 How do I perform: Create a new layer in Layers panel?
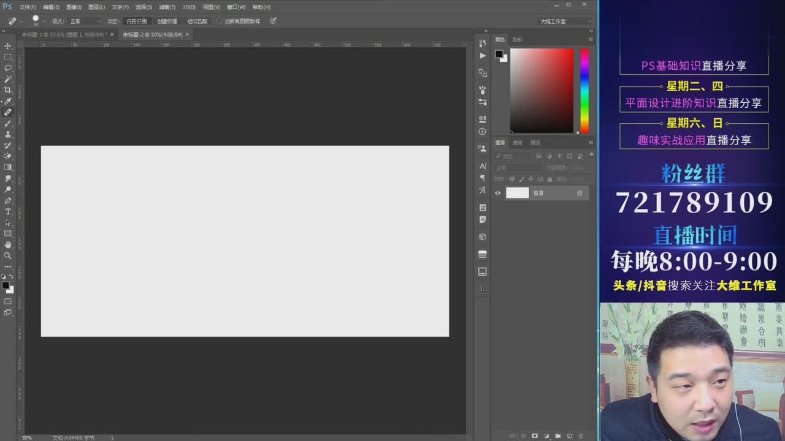point(569,436)
